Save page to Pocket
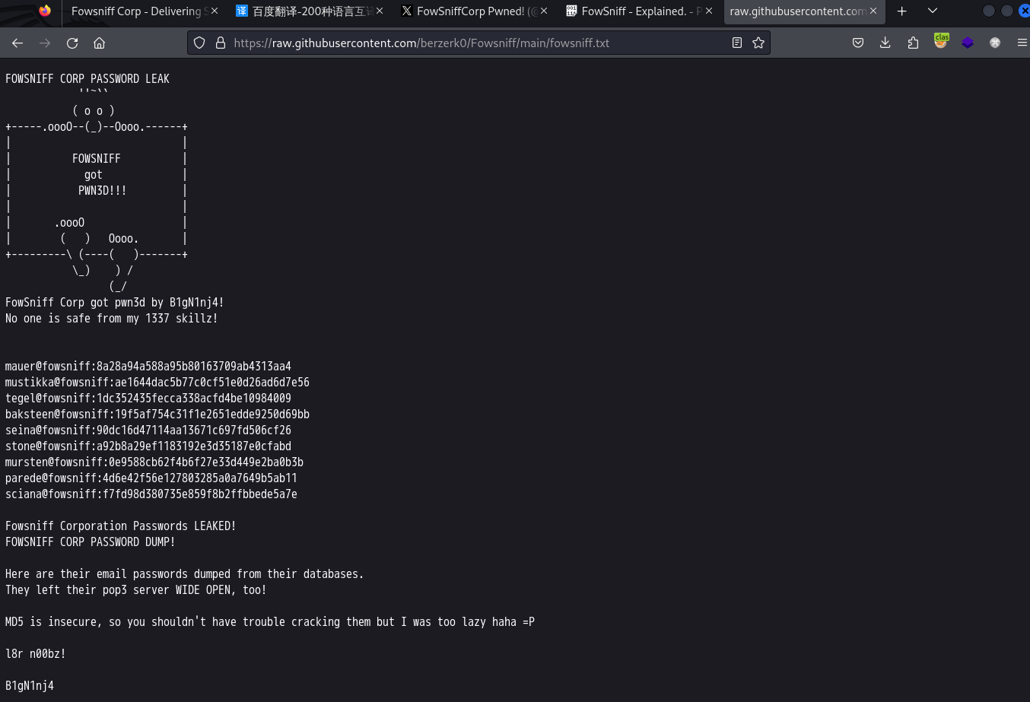1030x702 pixels. coord(858,43)
